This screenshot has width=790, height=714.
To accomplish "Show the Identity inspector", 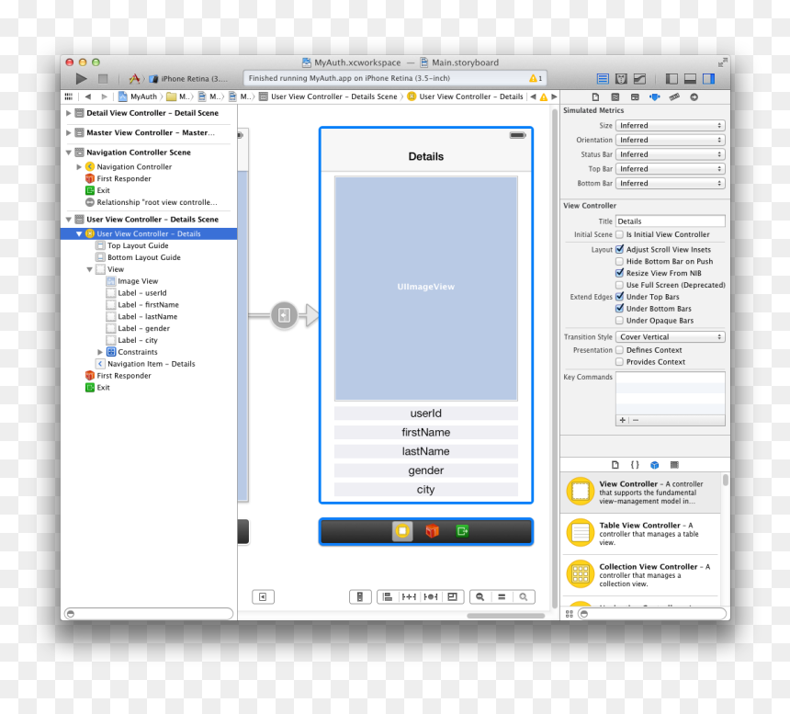I will pos(635,96).
